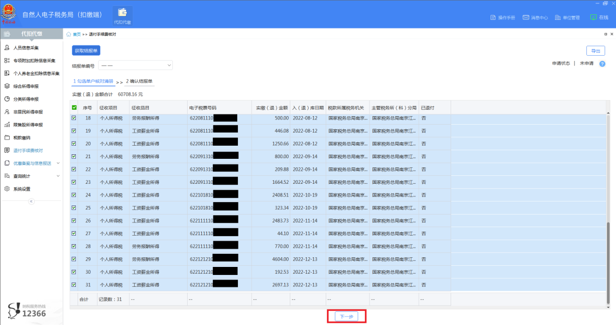Uncheck the checkbox for row 18
The width and height of the screenshot is (616, 325).
(x=74, y=118)
